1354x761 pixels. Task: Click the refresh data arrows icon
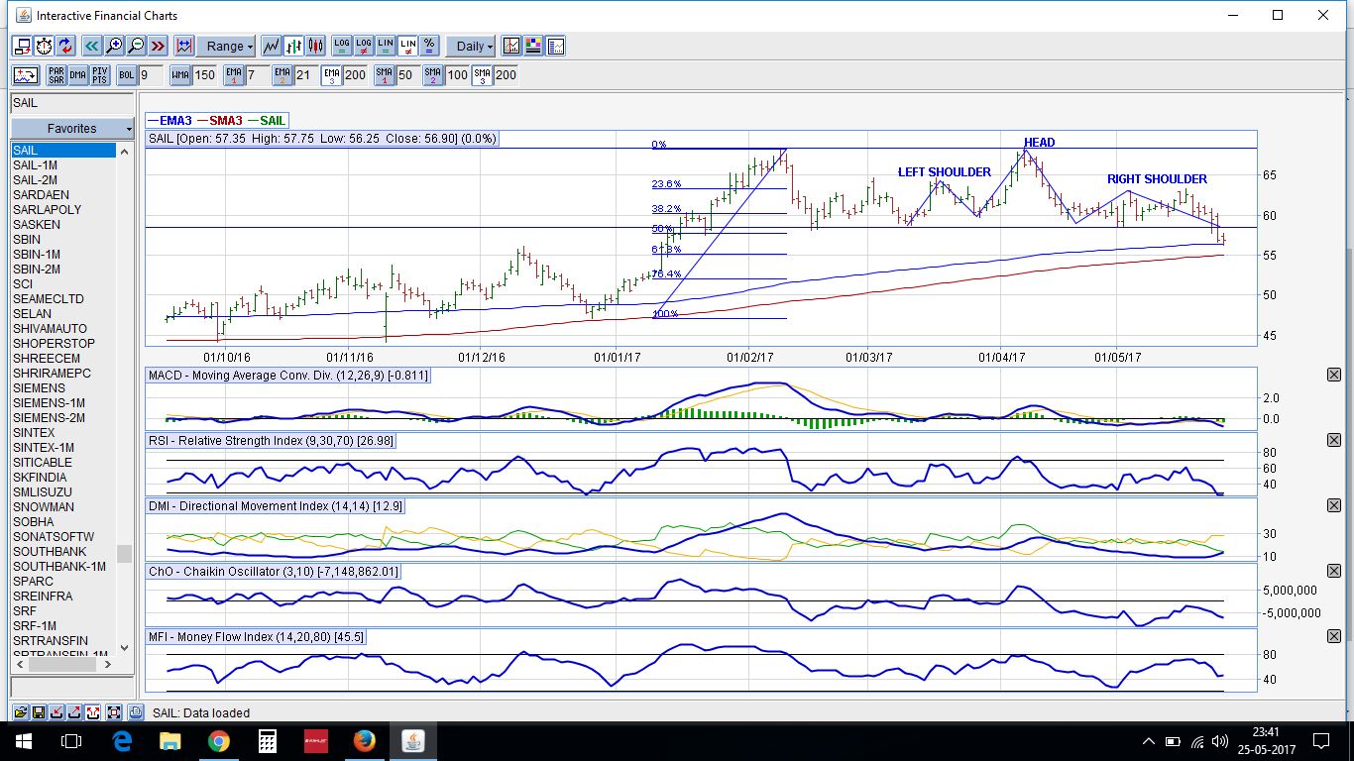click(x=65, y=46)
